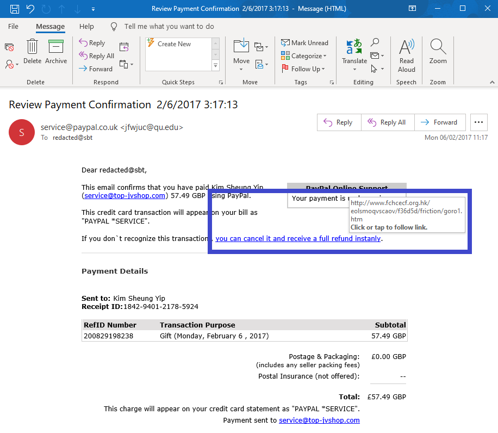The width and height of the screenshot is (498, 433).
Task: Click the Payment Details heading
Action: click(x=115, y=271)
